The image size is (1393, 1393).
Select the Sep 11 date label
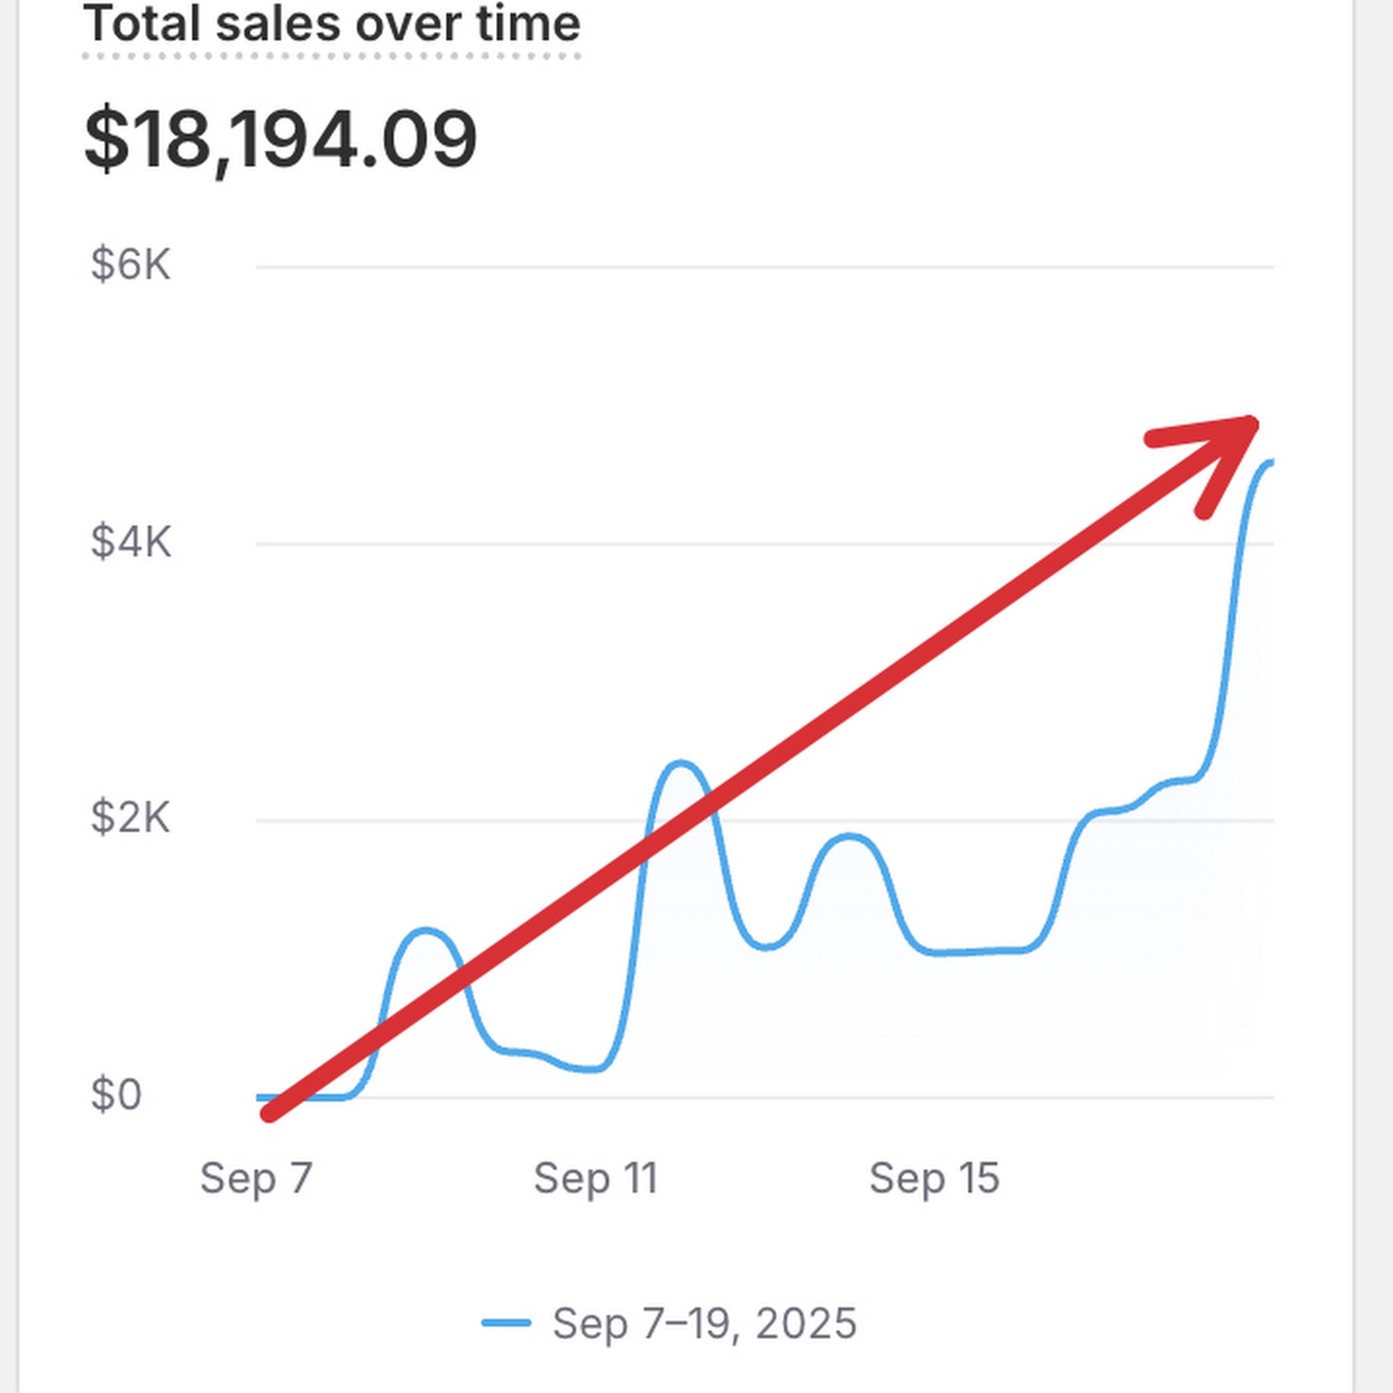pos(596,1178)
